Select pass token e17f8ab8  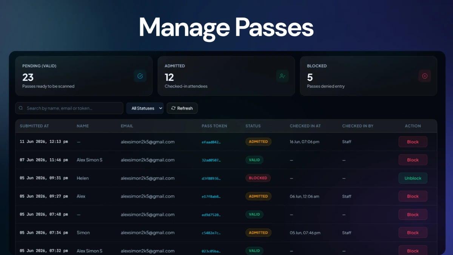tap(211, 196)
